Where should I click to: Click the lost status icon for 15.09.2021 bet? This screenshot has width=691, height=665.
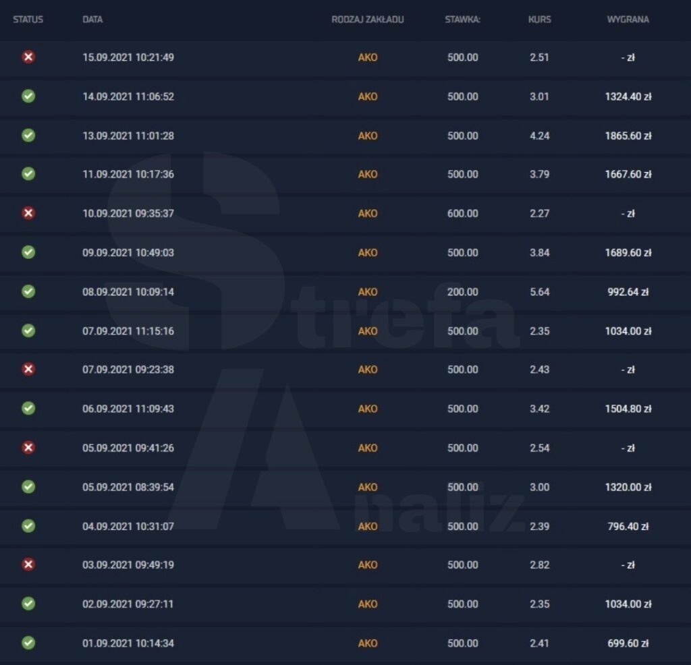(x=28, y=57)
